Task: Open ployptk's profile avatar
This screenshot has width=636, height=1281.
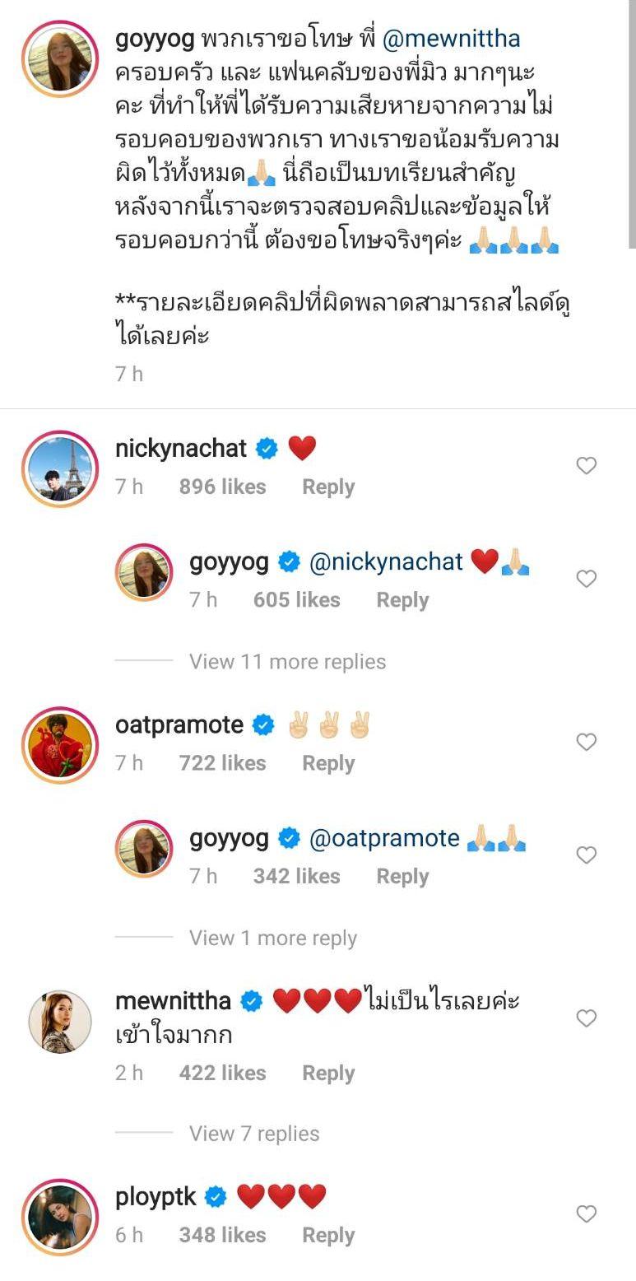Action: point(60,1217)
